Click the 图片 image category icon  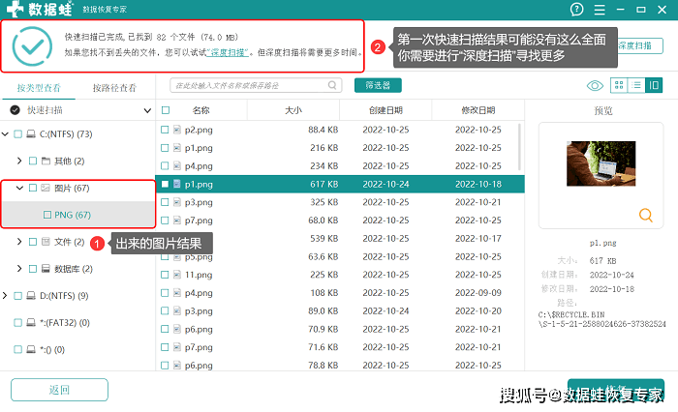46,188
